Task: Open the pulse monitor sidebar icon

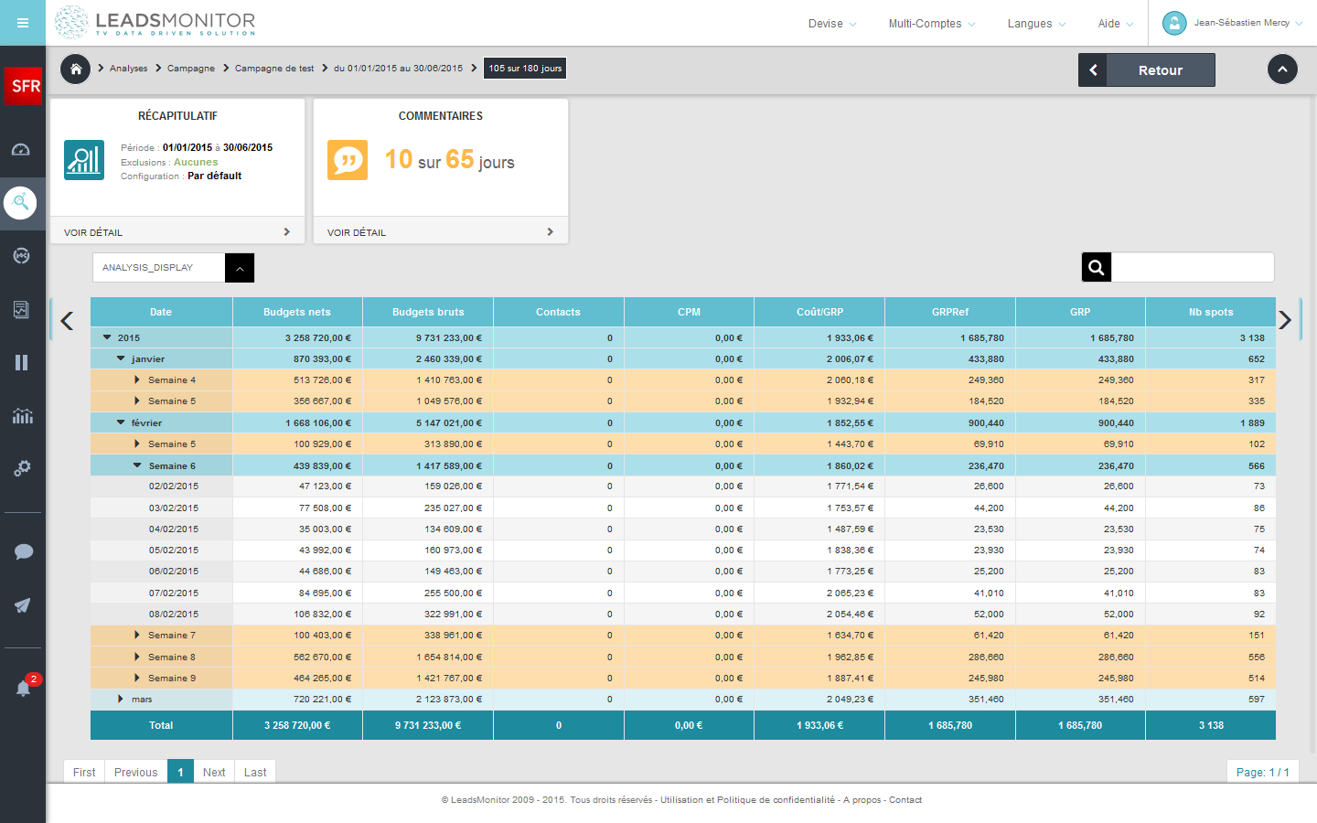Action: coord(22,256)
